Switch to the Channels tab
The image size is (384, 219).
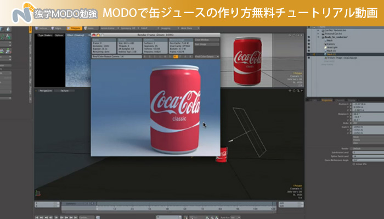[340, 100]
